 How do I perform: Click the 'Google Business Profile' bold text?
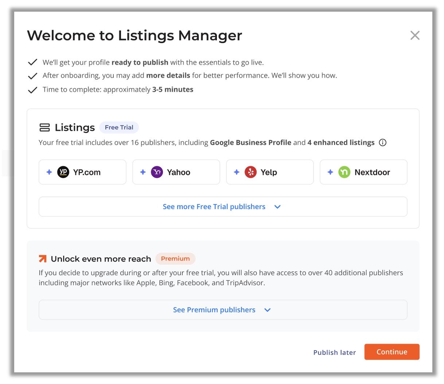pos(251,142)
